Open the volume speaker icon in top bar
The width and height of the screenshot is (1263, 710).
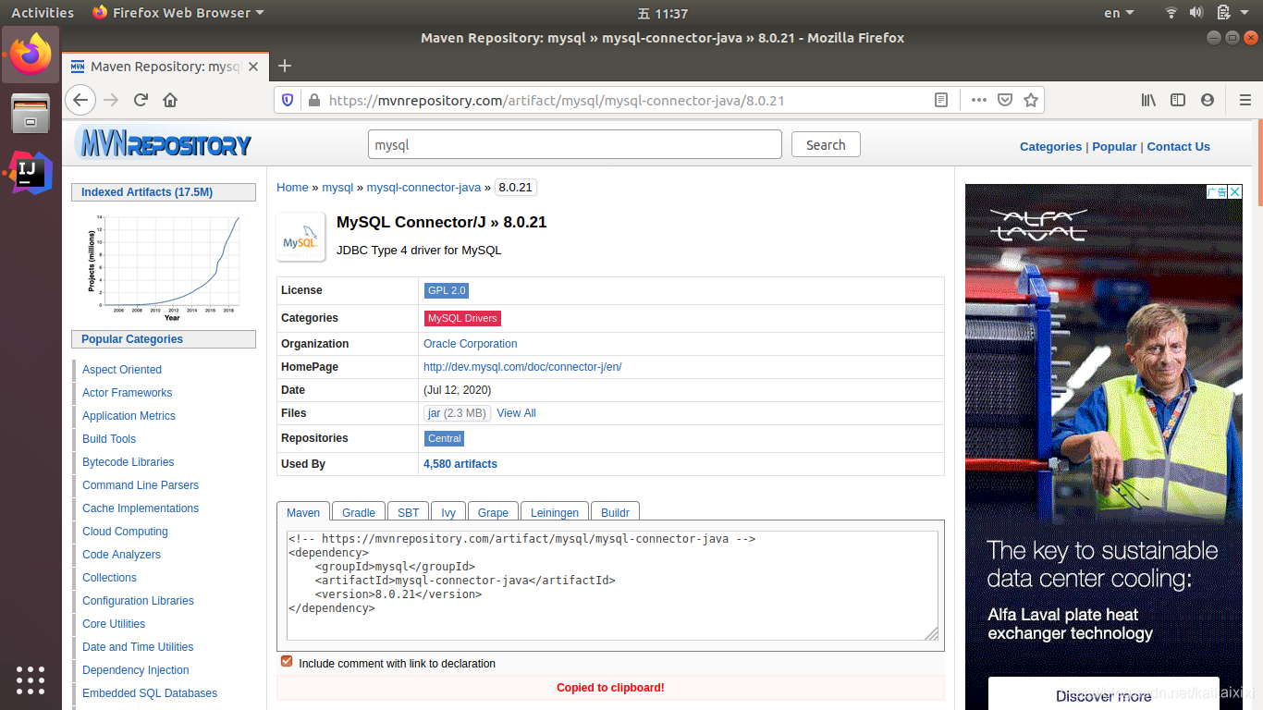point(1196,13)
